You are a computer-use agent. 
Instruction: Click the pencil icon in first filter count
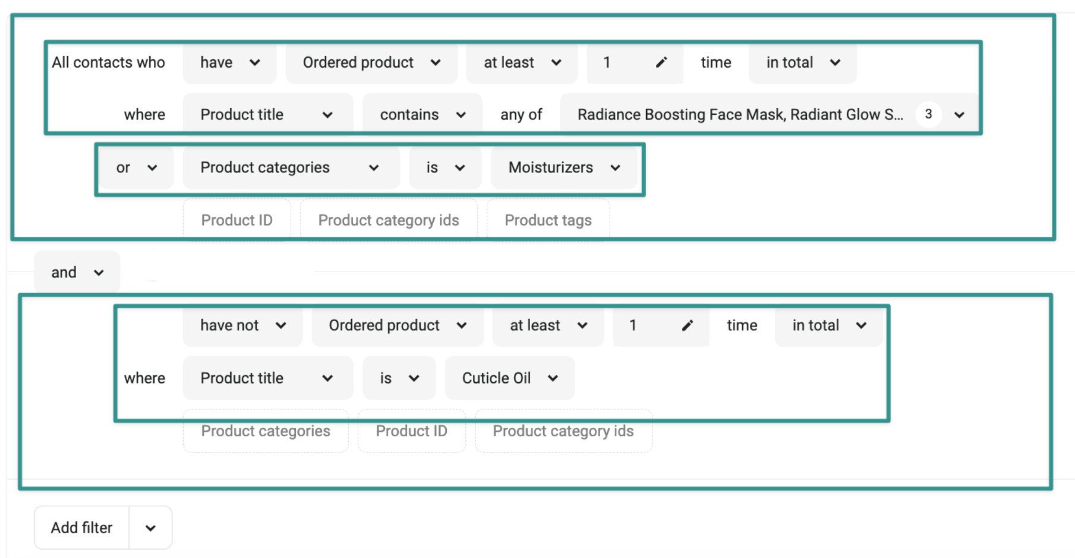(x=661, y=62)
